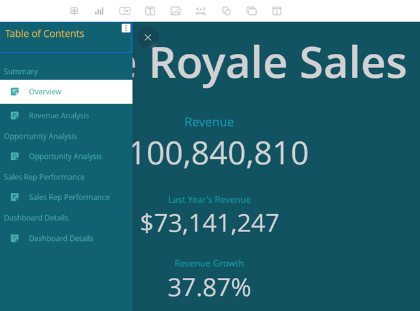Open the Sales Rep Performance page entry
This screenshot has height=311, width=420.
(66, 197)
